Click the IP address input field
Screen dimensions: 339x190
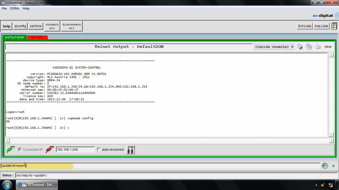pyautogui.click(x=75, y=150)
